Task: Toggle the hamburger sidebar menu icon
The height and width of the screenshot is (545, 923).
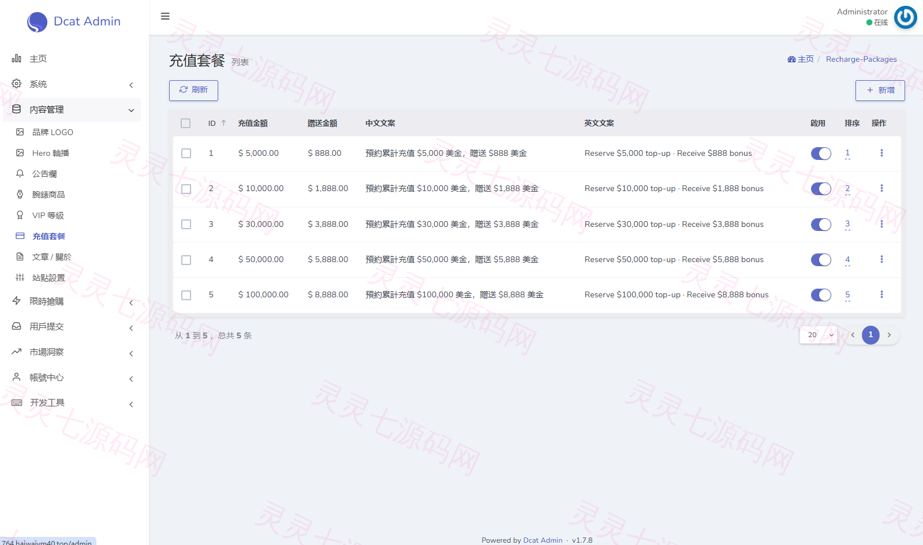Action: tap(165, 16)
